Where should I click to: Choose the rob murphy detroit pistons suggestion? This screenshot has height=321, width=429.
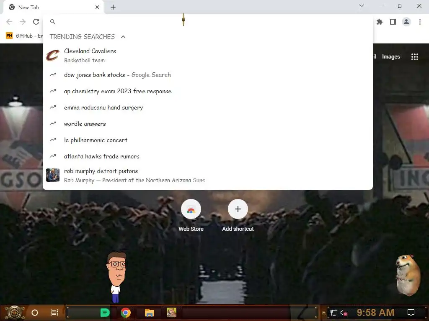pos(208,176)
